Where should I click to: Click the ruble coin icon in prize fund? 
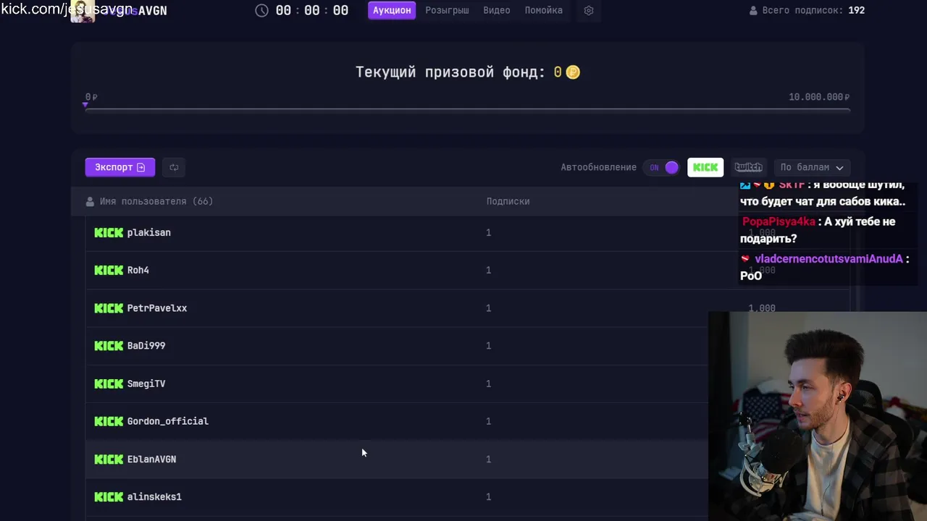coord(573,72)
